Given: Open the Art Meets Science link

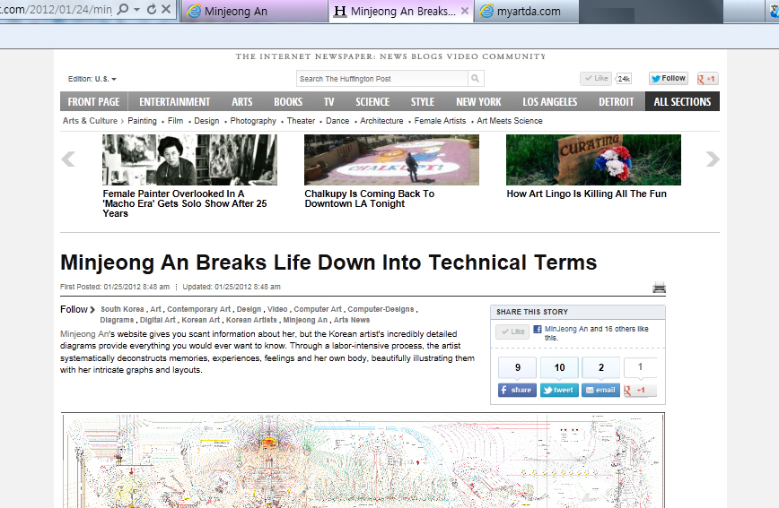Looking at the screenshot, I should pos(510,121).
